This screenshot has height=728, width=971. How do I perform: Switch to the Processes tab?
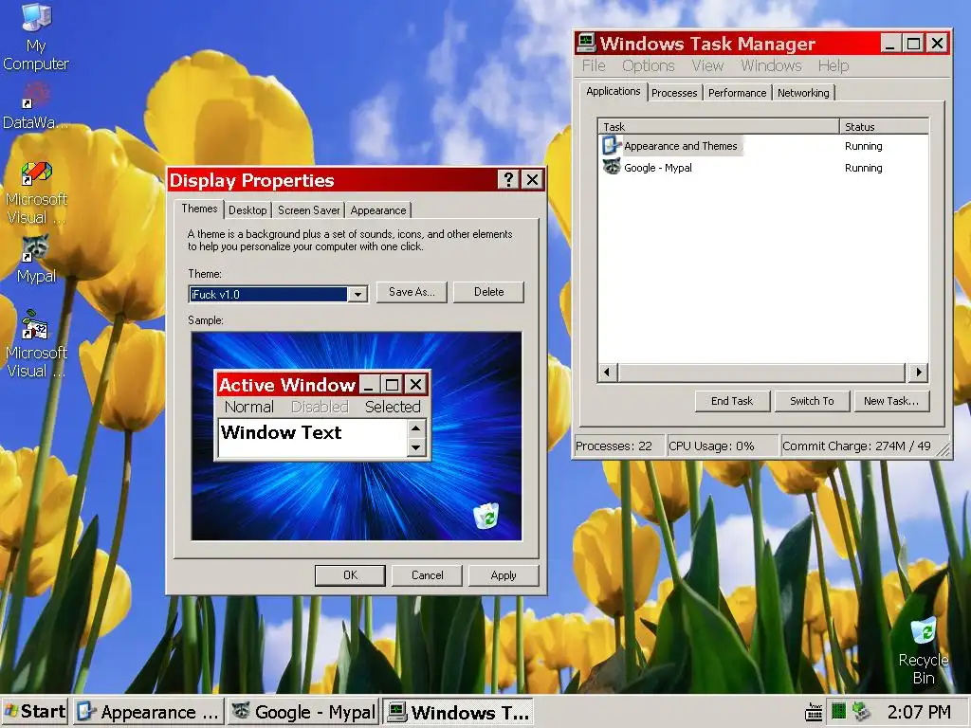coord(674,93)
